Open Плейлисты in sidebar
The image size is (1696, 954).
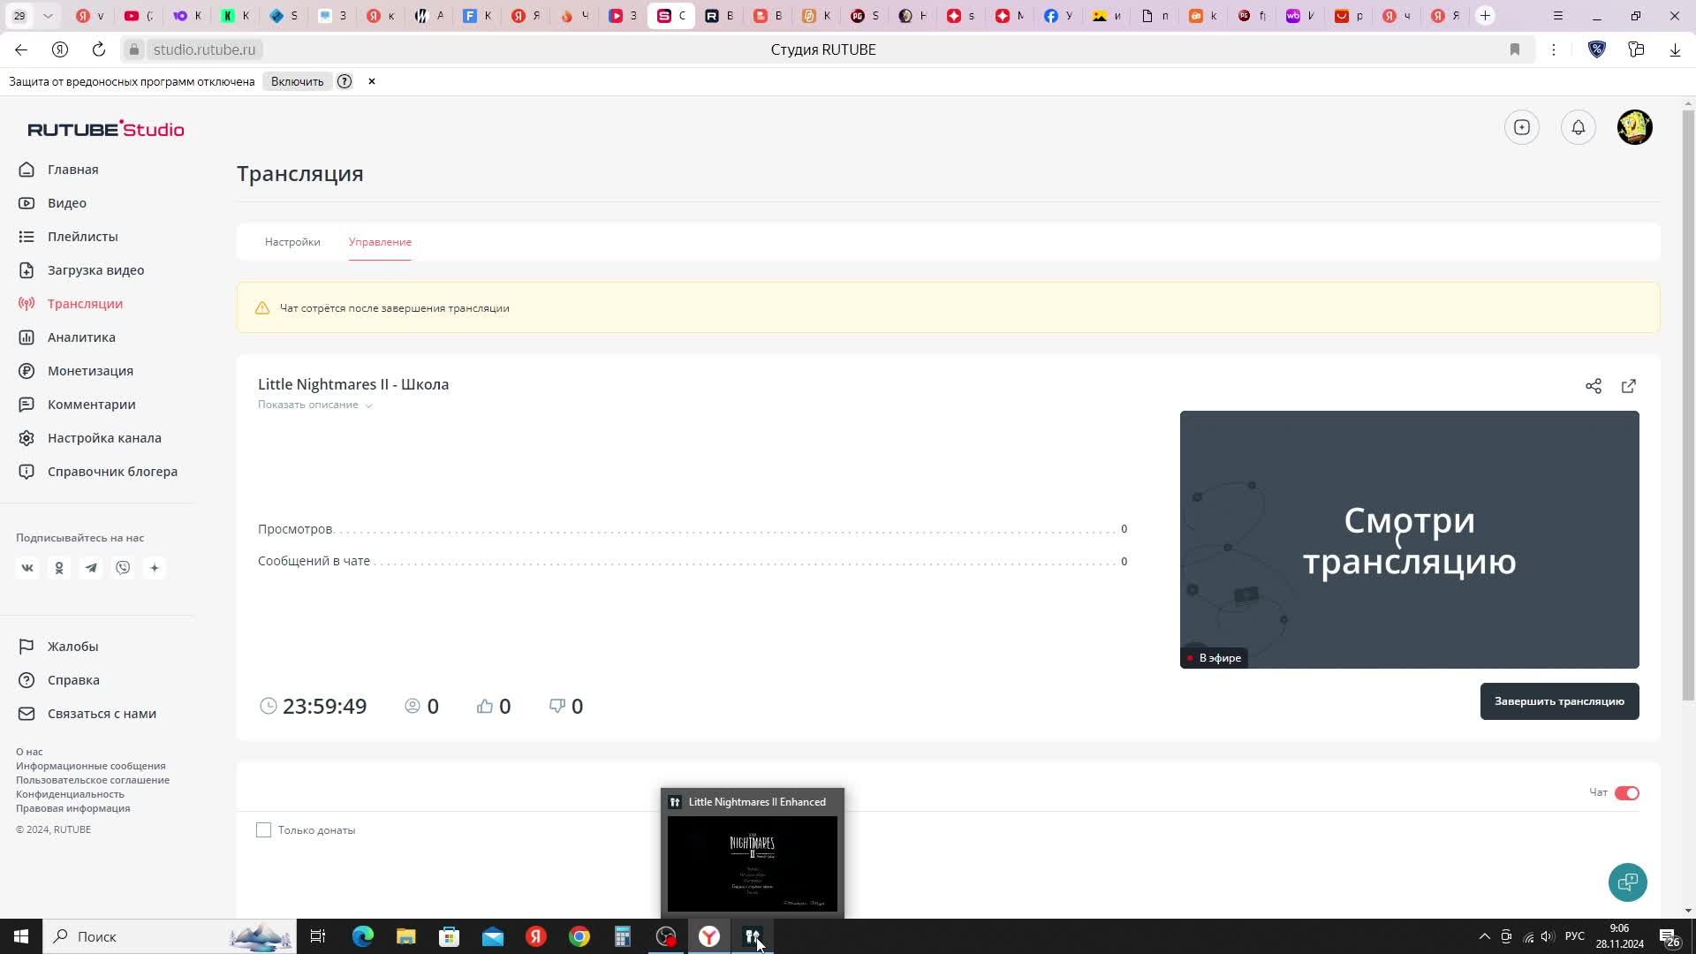pos(83,237)
